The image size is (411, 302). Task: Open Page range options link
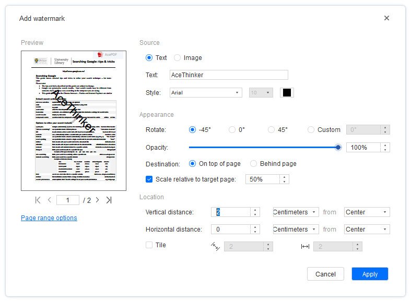[49, 218]
